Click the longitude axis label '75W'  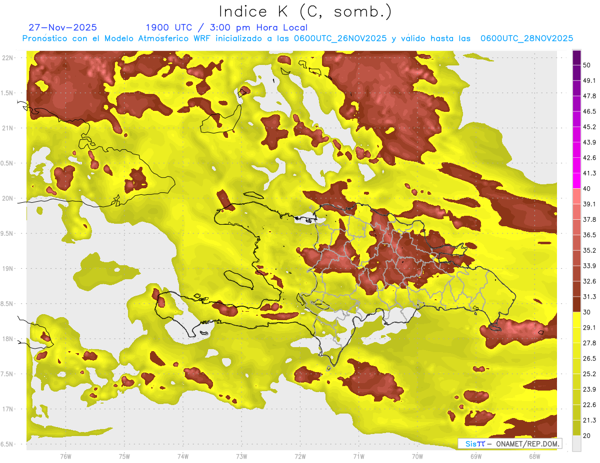tap(124, 457)
